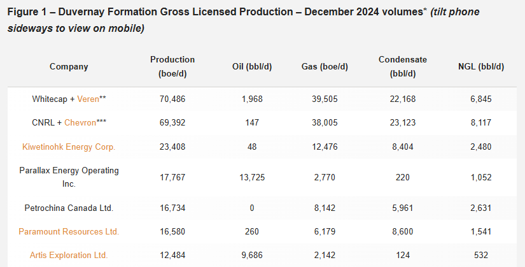Click production value 69,392
The width and height of the screenshot is (525, 267).
[172, 122]
